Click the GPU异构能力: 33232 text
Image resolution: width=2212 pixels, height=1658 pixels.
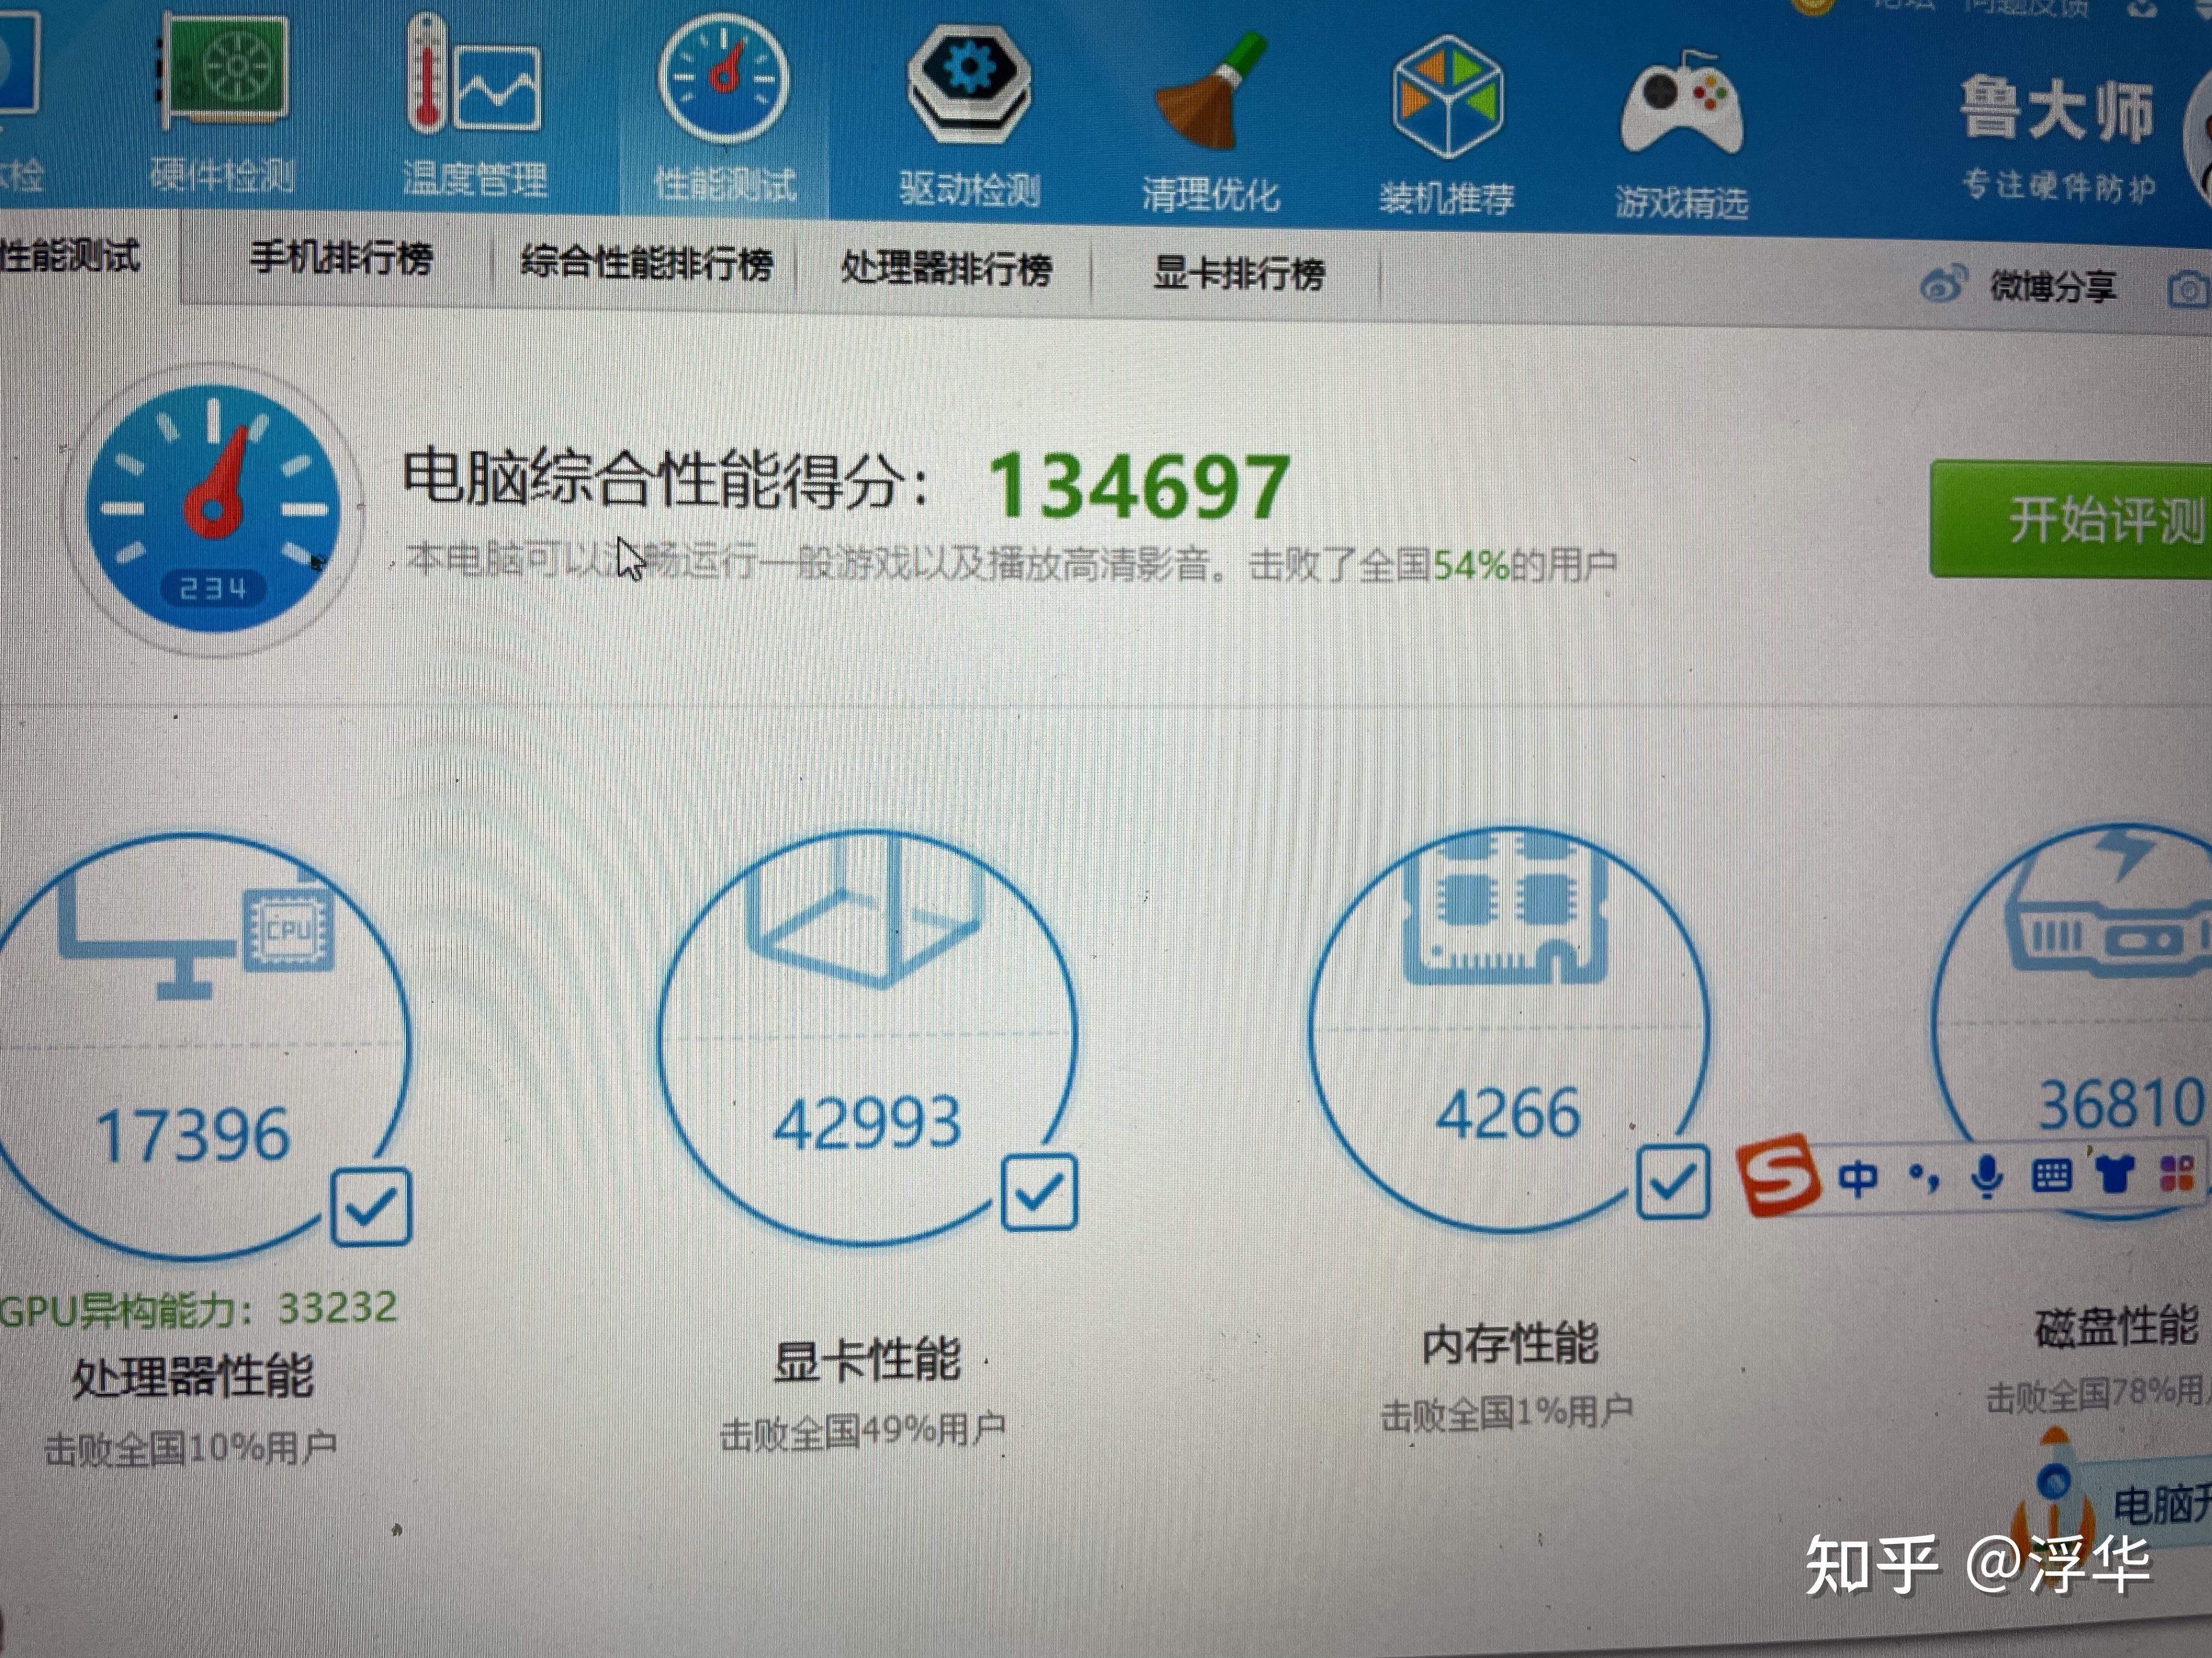[x=198, y=1309]
